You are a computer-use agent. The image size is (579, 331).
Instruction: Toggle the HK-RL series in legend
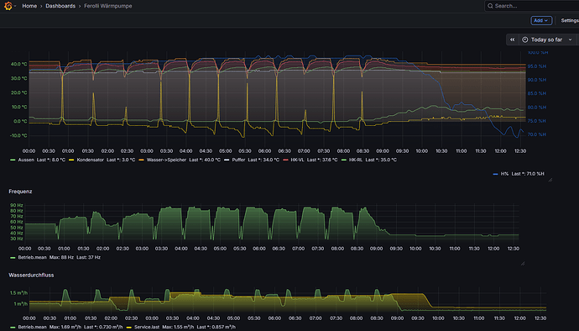point(356,160)
